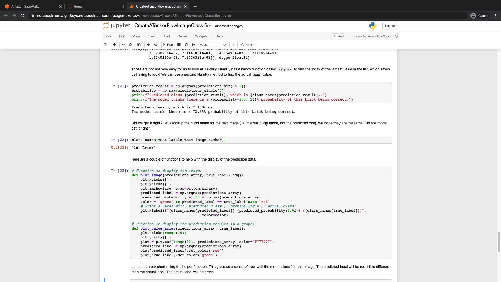Click the Logout button
501x282 pixels.
pyautogui.click(x=390, y=26)
